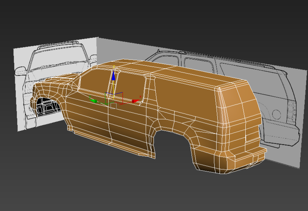This screenshot has width=308, height=211.
Task: Click inside the front wheel arch opening
Action: click(x=47, y=107)
